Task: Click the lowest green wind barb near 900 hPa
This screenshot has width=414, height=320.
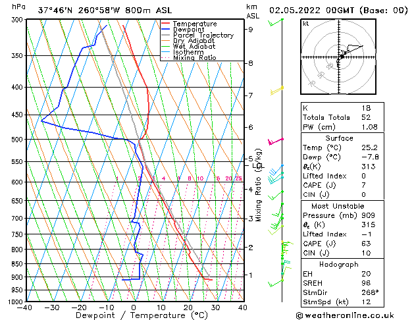Action: point(276,283)
